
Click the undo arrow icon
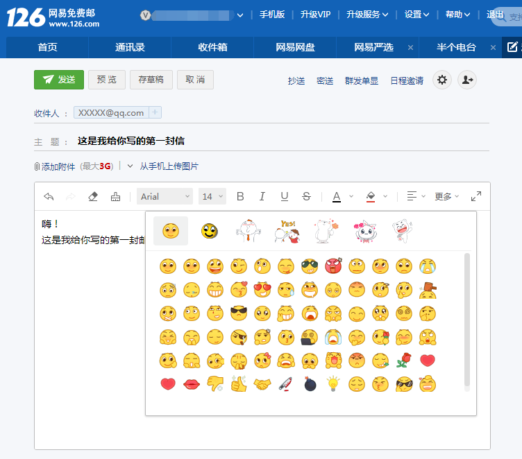49,197
